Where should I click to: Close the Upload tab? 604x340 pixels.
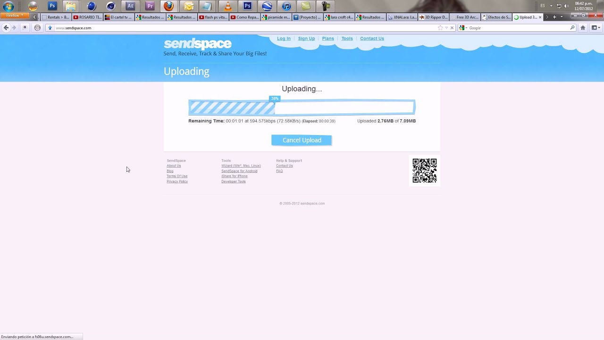(x=540, y=17)
